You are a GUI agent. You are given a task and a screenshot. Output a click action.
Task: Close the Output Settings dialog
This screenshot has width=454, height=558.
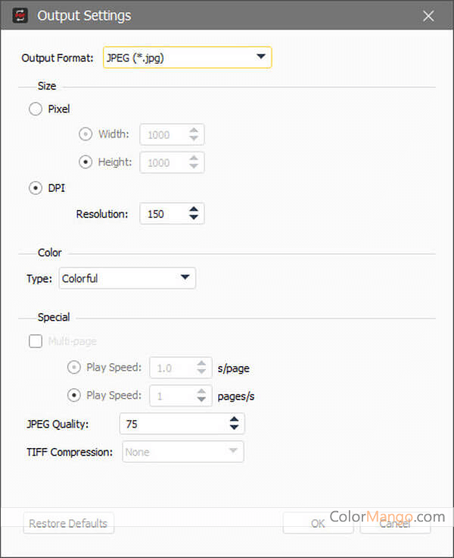tap(429, 15)
